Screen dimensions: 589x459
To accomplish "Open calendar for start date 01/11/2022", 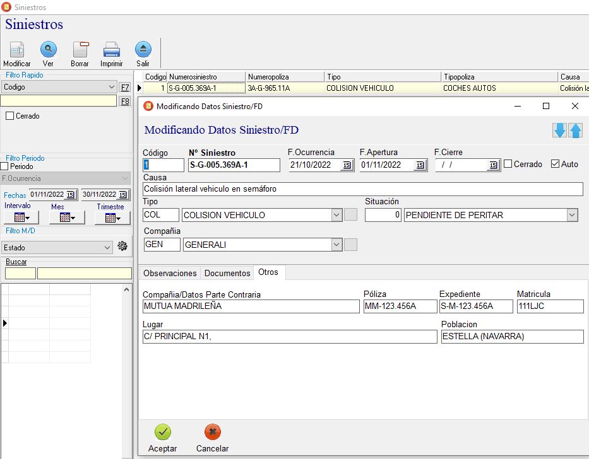I will coord(71,194).
